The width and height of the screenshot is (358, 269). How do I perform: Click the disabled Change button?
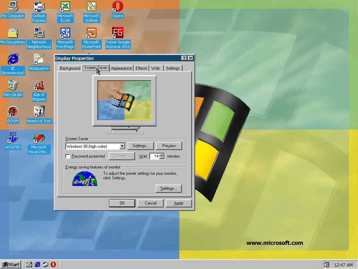121,156
